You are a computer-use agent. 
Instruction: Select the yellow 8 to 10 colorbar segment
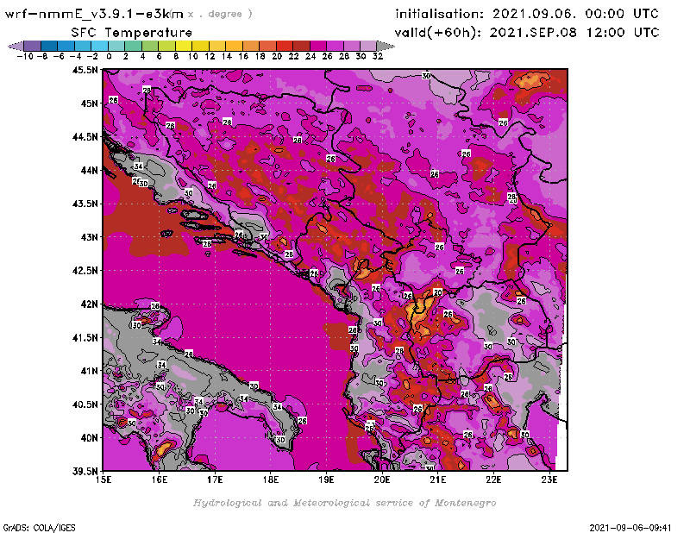tap(184, 46)
